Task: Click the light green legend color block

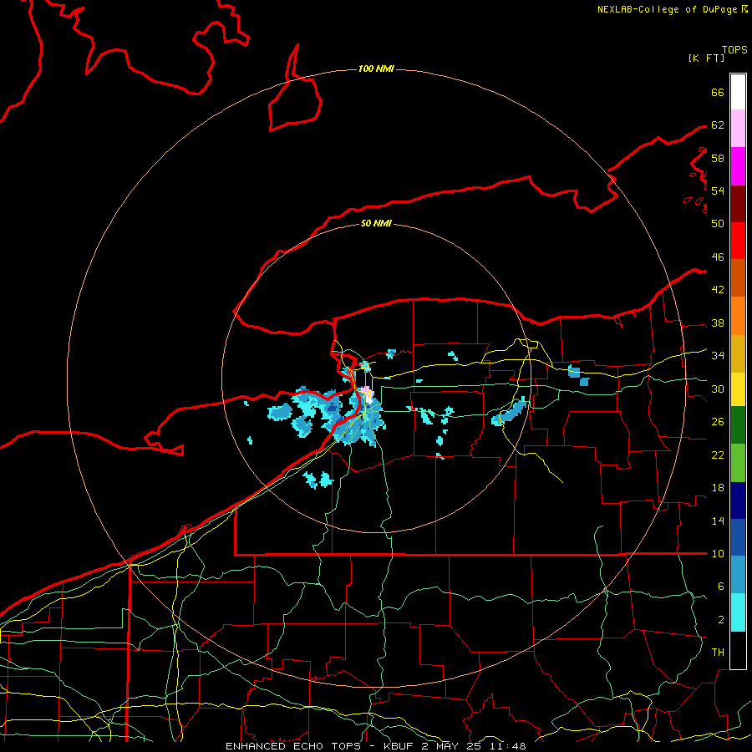Action: click(x=738, y=463)
